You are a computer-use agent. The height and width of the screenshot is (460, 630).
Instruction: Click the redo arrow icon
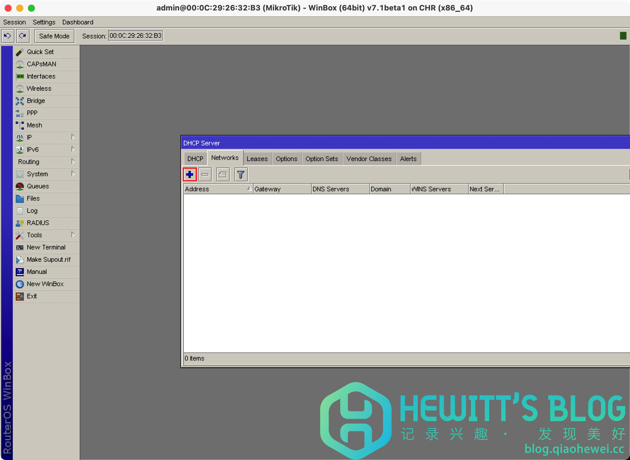[23, 36]
